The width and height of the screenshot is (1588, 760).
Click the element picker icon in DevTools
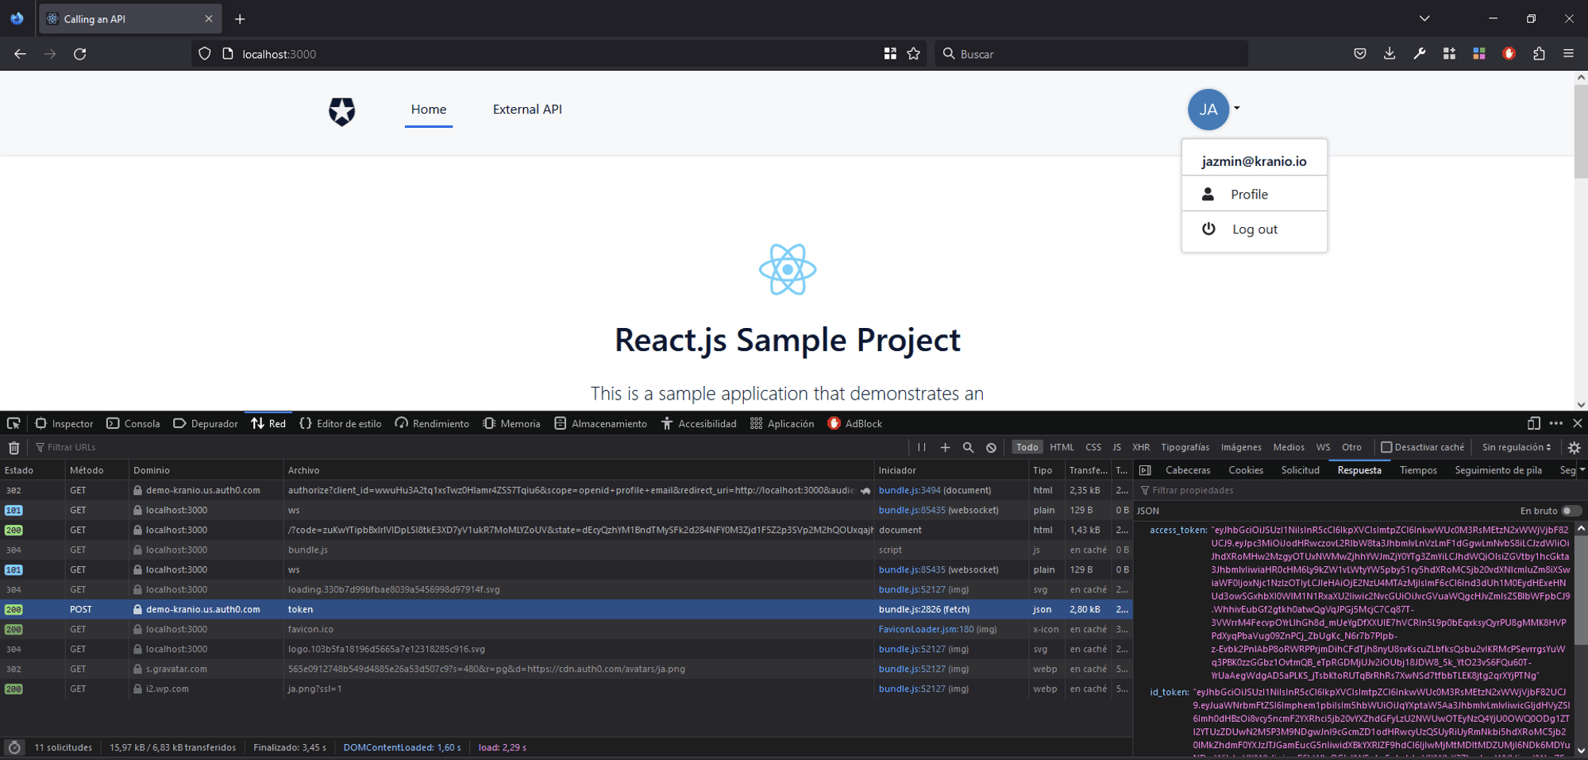pyautogui.click(x=13, y=423)
